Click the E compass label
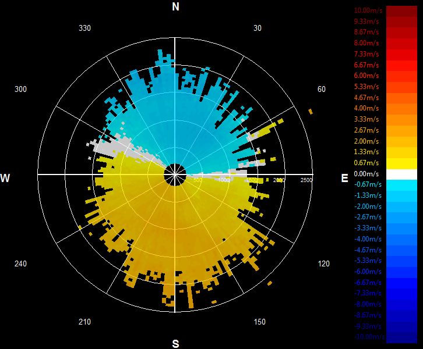The height and width of the screenshot is (349, 423). (x=344, y=178)
